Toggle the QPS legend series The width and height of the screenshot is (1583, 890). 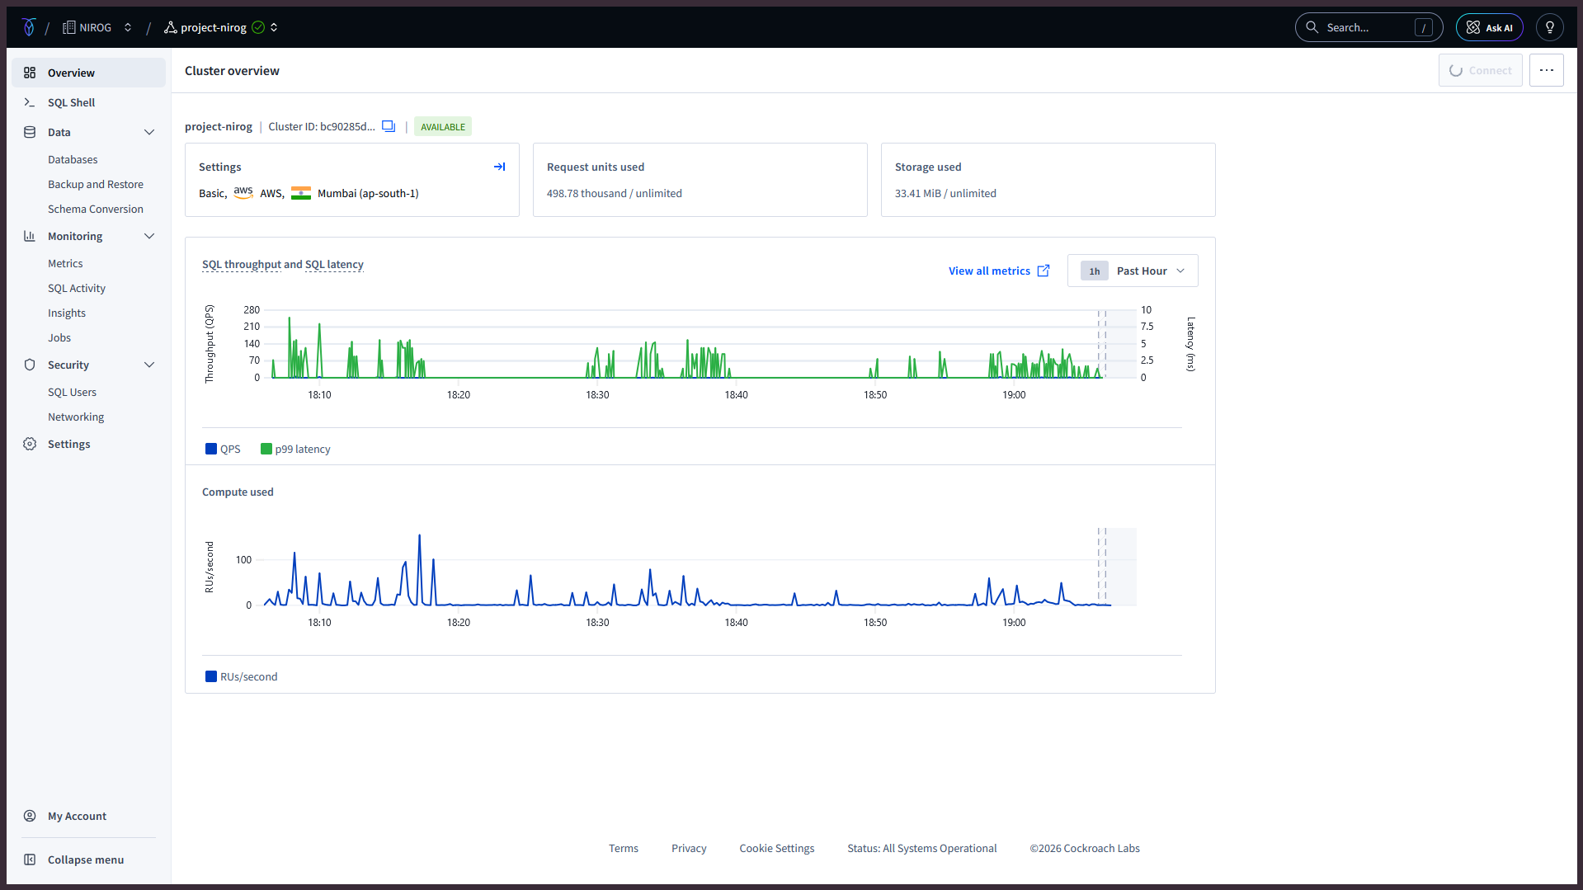[x=223, y=449]
